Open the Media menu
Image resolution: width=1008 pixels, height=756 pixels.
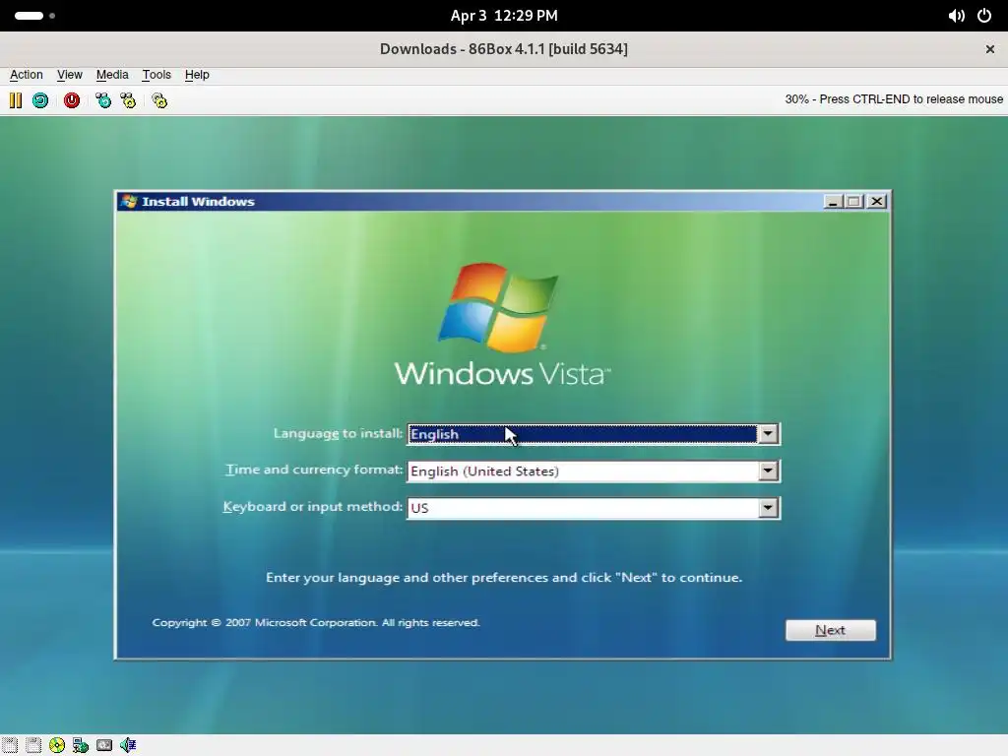point(112,75)
